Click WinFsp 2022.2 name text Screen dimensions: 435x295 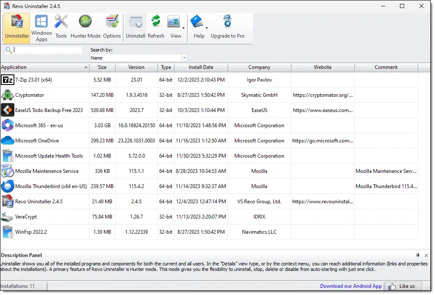[31, 232]
